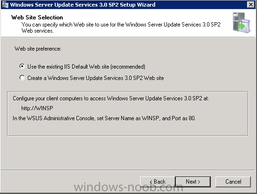Click the arrow on the Next button
Viewport: 257px width, 194px height.
pos(199,182)
